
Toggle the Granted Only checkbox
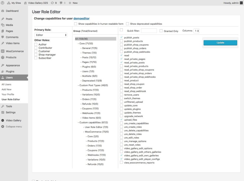[x=161, y=31]
